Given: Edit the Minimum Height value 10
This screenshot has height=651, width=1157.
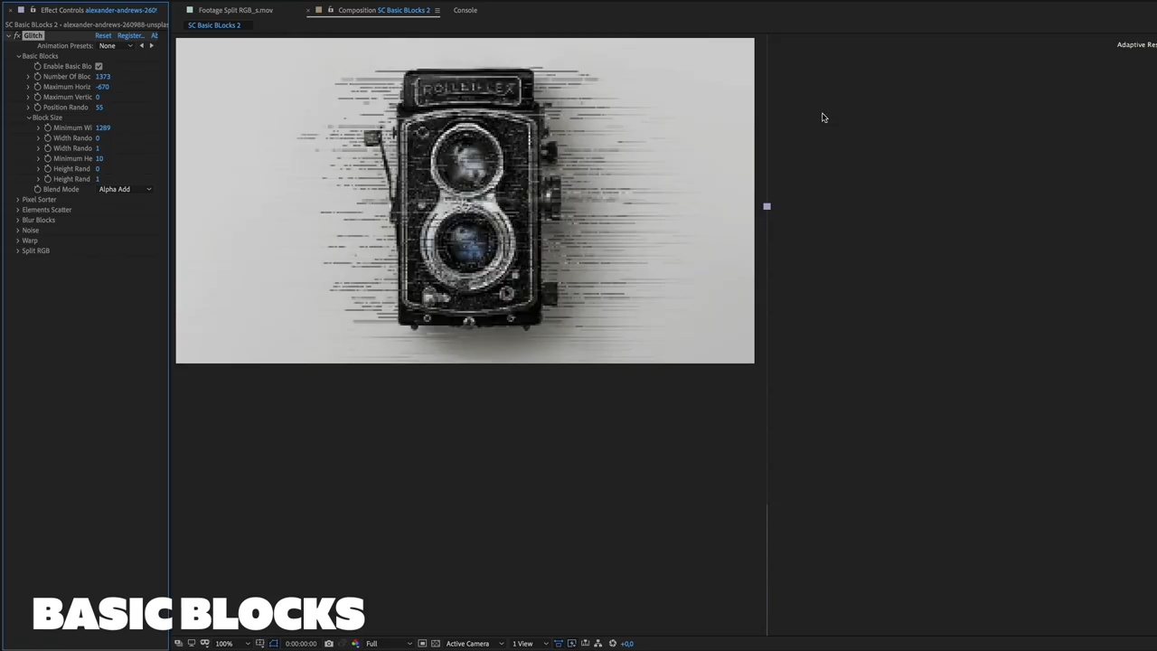Looking at the screenshot, I should pos(99,158).
